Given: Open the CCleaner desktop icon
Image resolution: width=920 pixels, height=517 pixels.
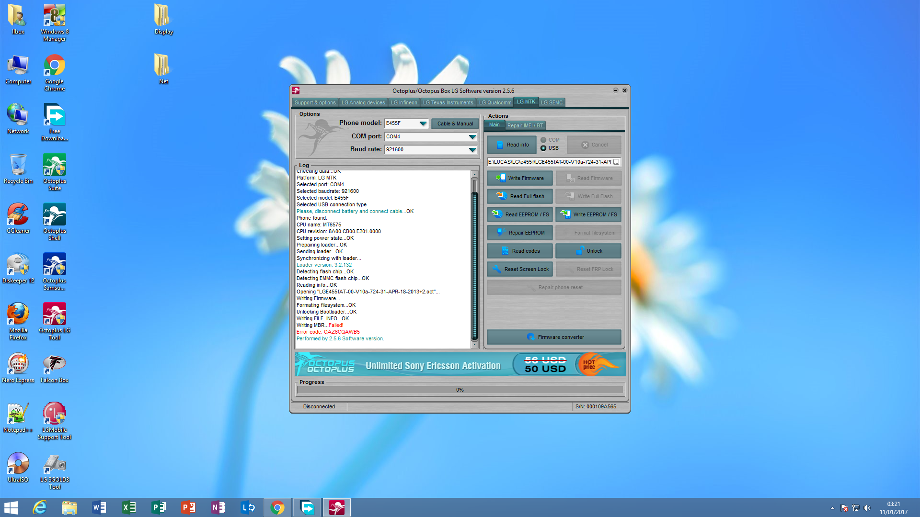Looking at the screenshot, I should [x=18, y=218].
